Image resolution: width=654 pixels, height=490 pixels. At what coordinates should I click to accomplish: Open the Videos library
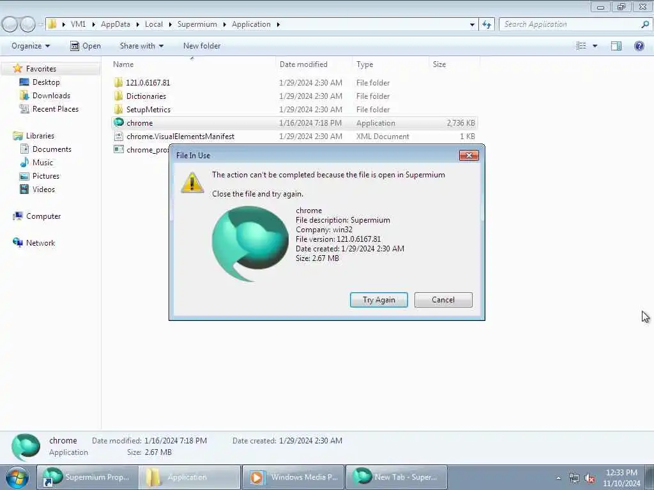(43, 189)
